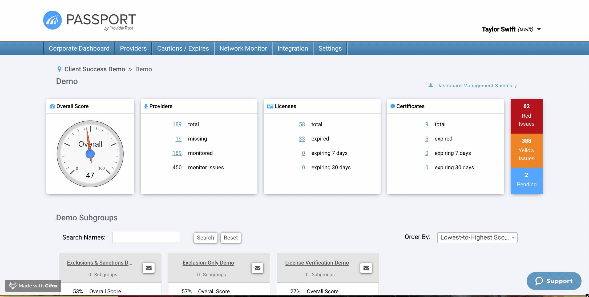Click the mail icon for Exclusions & Sanctions
Viewport: 589px width, 297px height.
click(149, 268)
